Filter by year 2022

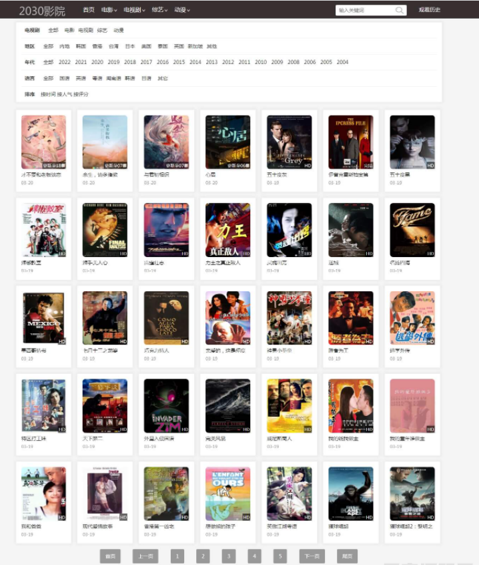coord(65,62)
